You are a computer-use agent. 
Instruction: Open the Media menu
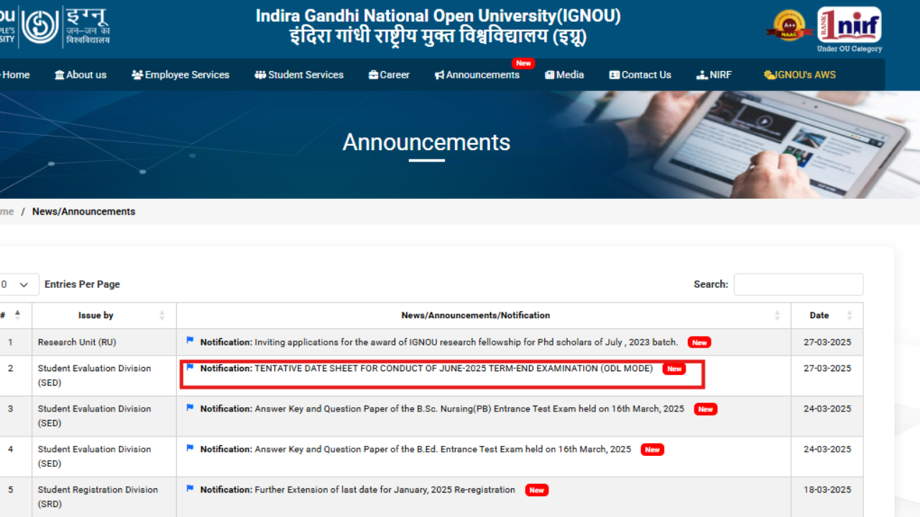tap(564, 75)
